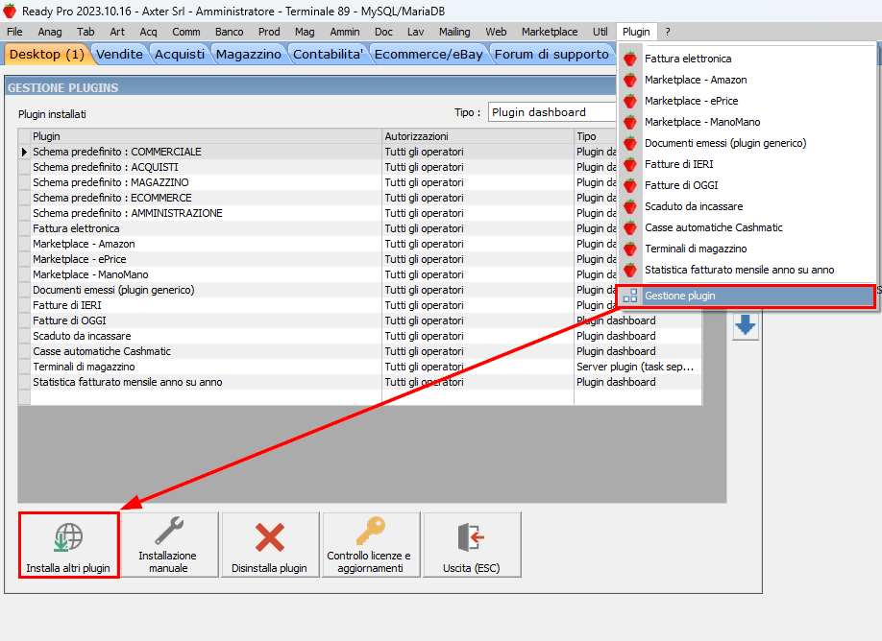The width and height of the screenshot is (882, 641).
Task: Click the exit door icon for Uscita (ESC)
Action: (472, 537)
